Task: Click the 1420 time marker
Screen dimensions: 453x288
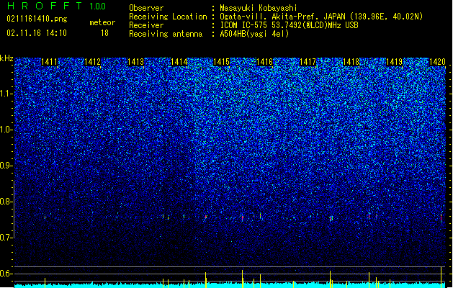Action: [437, 62]
